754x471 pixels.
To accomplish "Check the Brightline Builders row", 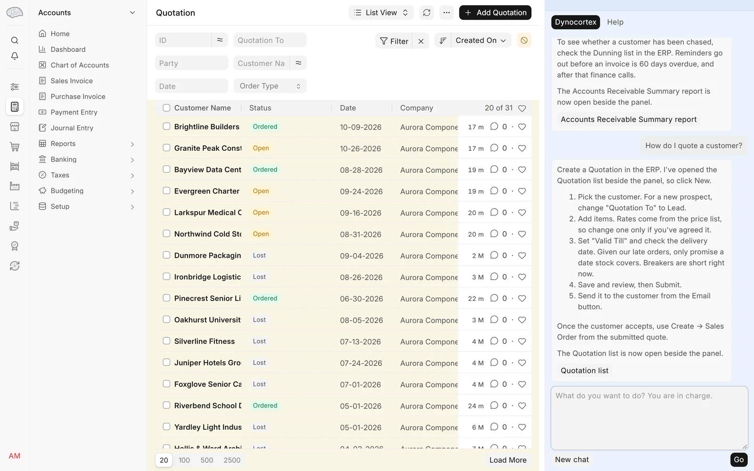I will coord(166,126).
